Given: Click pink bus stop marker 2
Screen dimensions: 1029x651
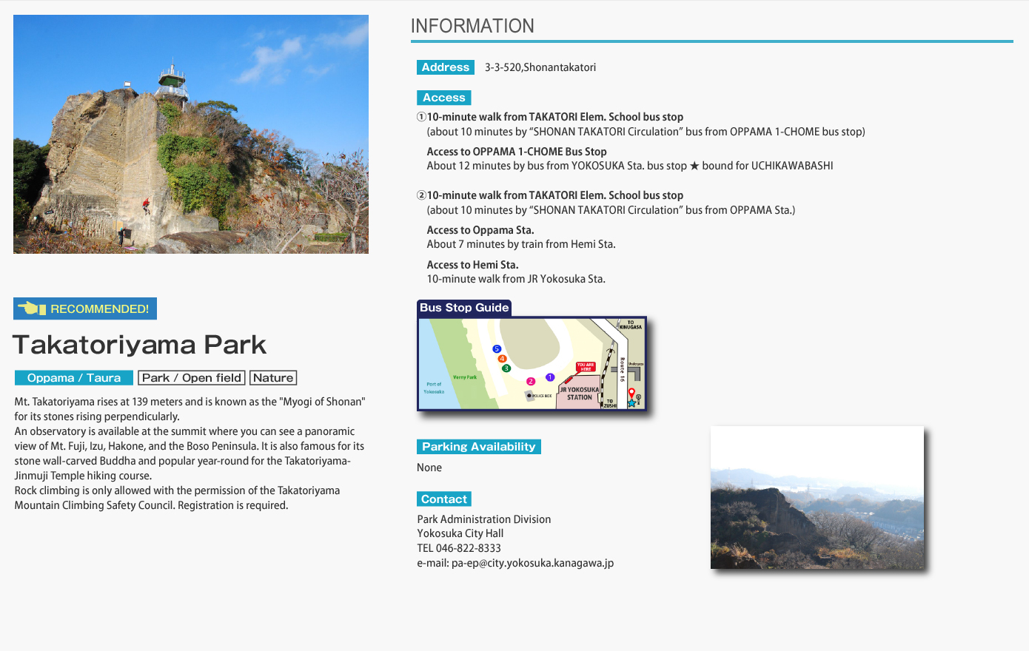Looking at the screenshot, I should [530, 382].
